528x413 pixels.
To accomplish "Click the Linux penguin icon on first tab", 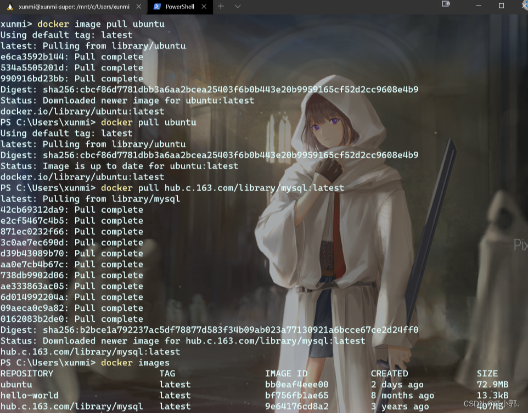I will tap(10, 7).
